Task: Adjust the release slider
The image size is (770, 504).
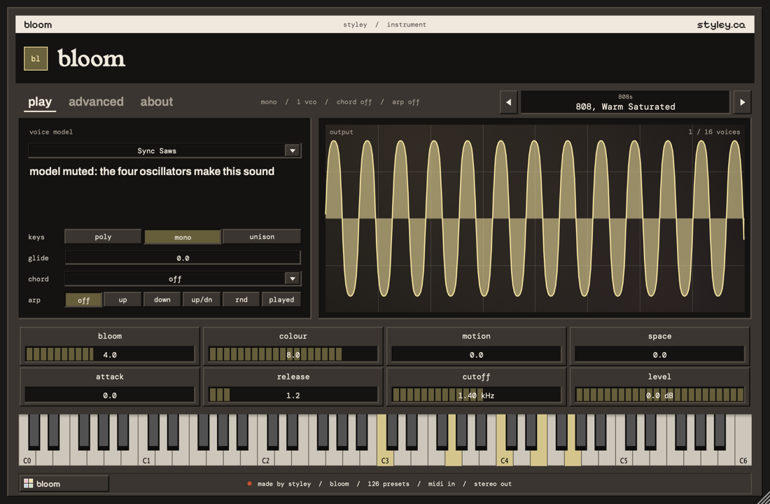Action: tap(293, 395)
